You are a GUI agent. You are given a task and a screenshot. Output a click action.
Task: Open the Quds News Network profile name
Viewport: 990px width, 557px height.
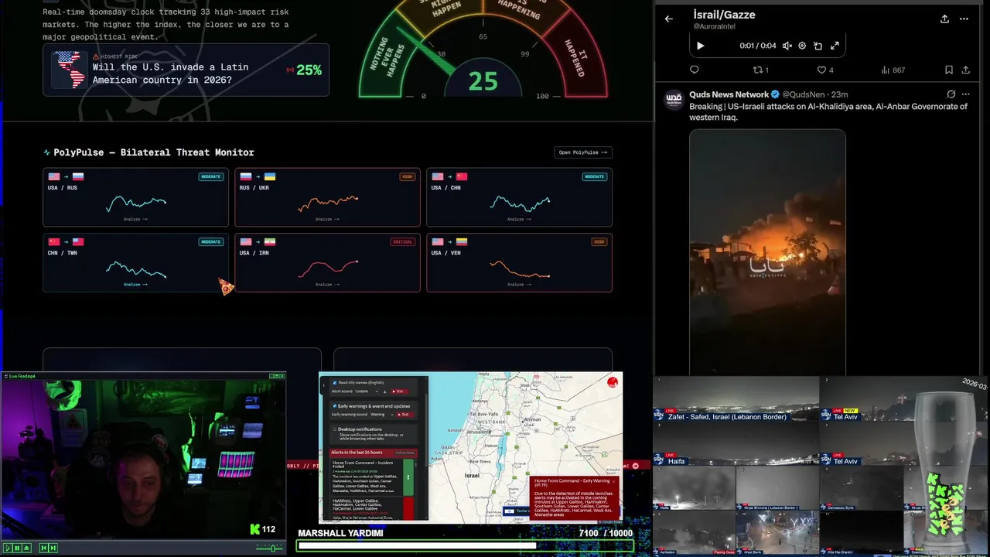tap(729, 94)
